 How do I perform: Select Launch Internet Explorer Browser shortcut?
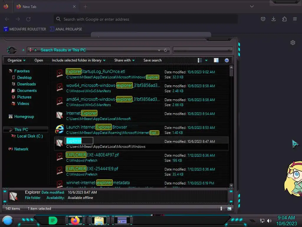click(x=142, y=130)
